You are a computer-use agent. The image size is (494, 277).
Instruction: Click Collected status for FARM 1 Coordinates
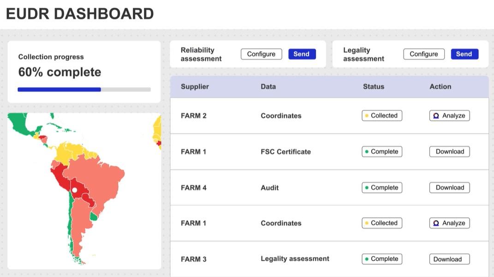pos(382,223)
